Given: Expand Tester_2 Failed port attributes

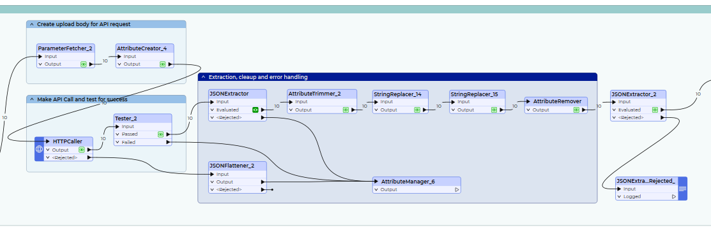Looking at the screenshot, I should point(118,142).
